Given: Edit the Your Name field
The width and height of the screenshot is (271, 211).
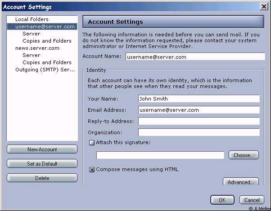Looking at the screenshot, I should [199, 99].
